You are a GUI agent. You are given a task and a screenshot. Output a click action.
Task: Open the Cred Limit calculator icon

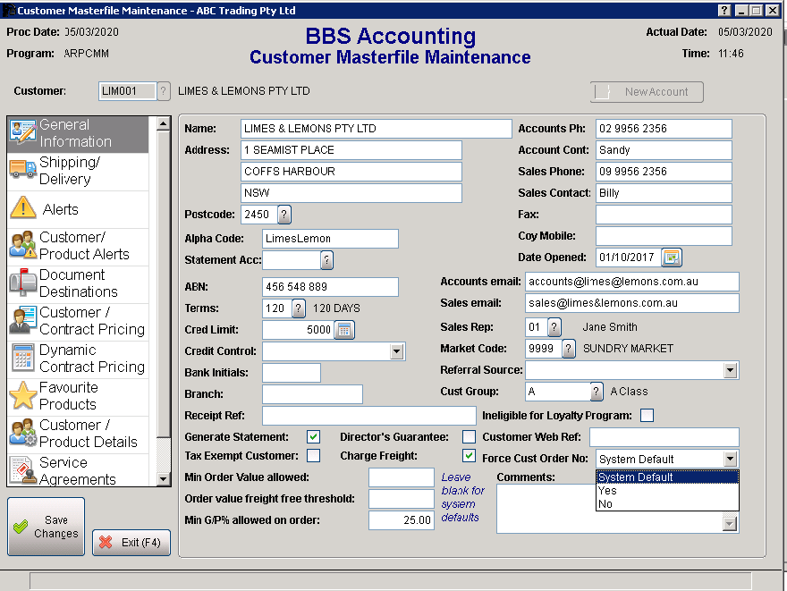344,330
